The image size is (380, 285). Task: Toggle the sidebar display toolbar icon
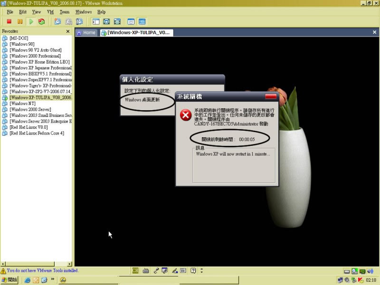click(x=96, y=21)
